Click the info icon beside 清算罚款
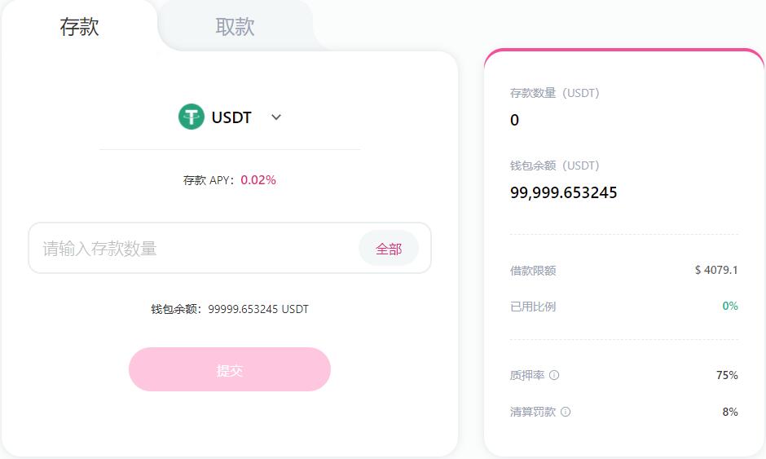766x459 pixels. (566, 412)
